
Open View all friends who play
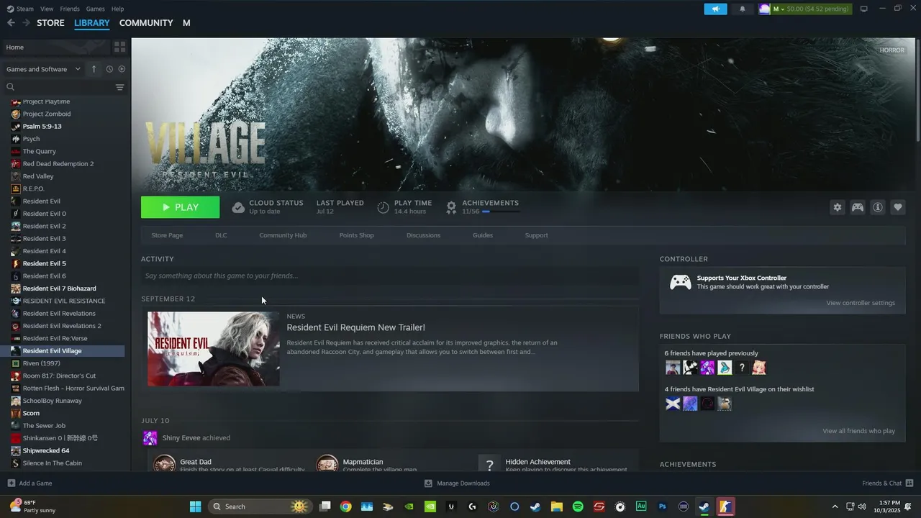(x=858, y=431)
